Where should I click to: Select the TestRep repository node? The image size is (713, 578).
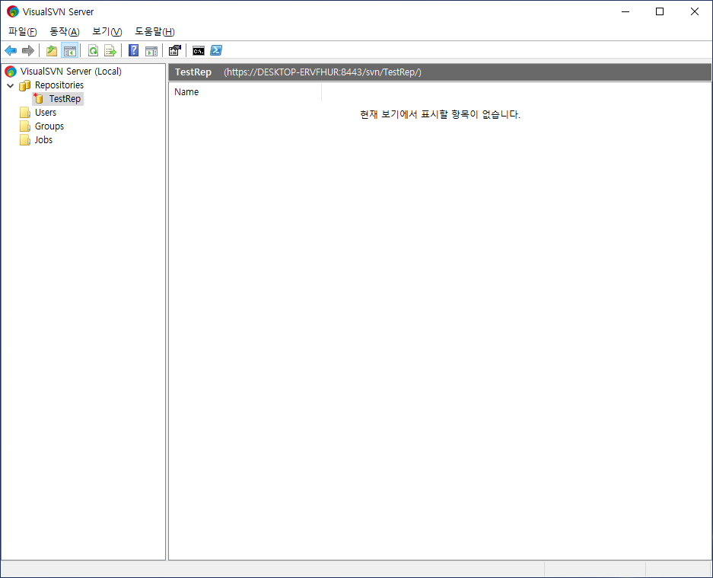65,99
